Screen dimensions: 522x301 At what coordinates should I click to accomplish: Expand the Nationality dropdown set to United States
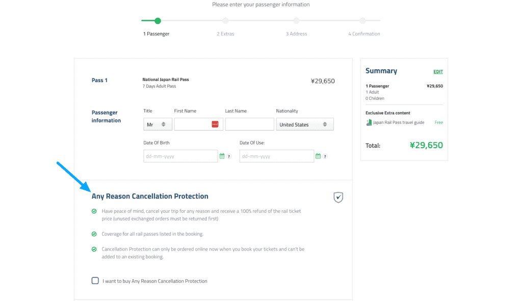(305, 124)
